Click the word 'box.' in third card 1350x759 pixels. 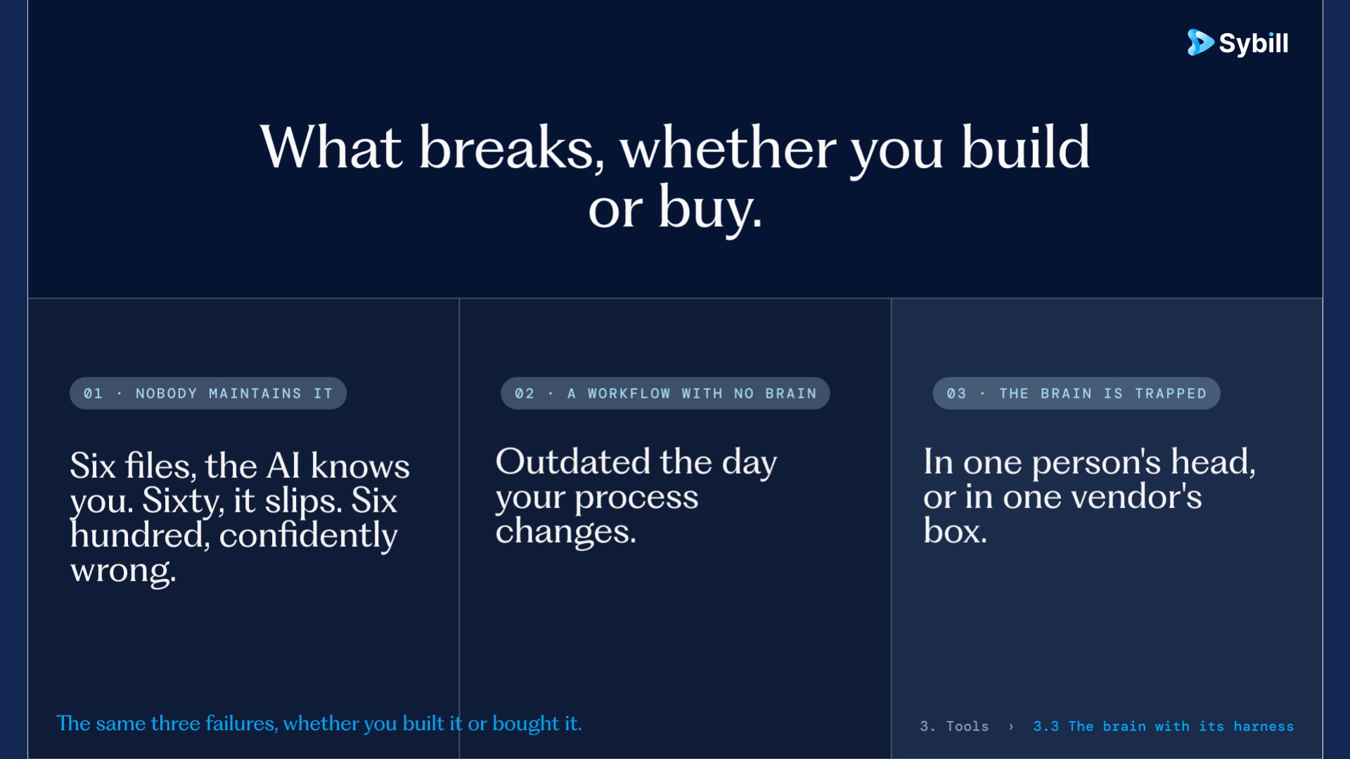(956, 531)
